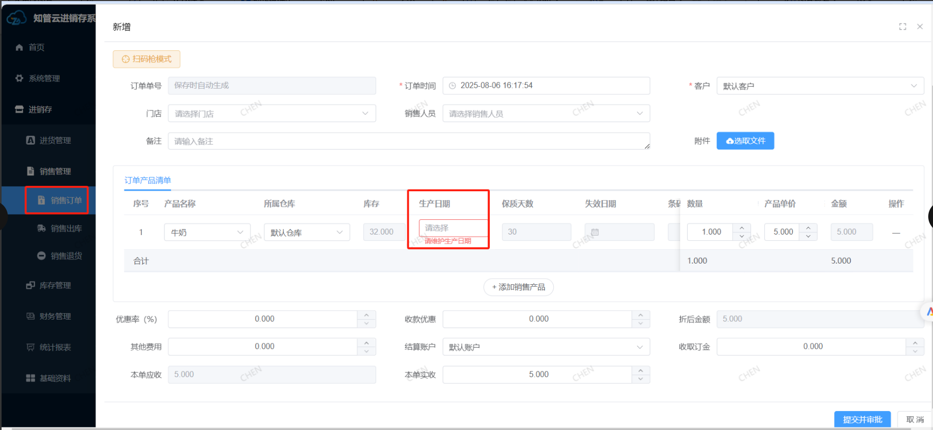Click the 基础资料 grid icon in sidebar

coord(31,378)
